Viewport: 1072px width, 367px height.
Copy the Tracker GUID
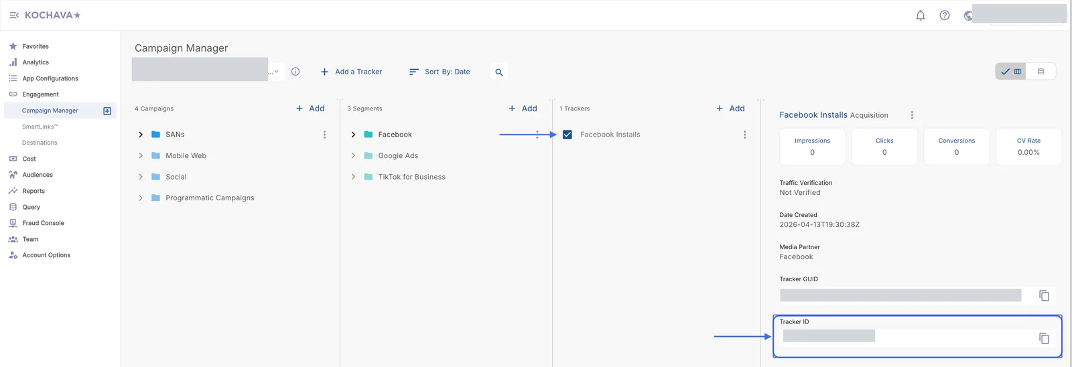tap(1044, 295)
